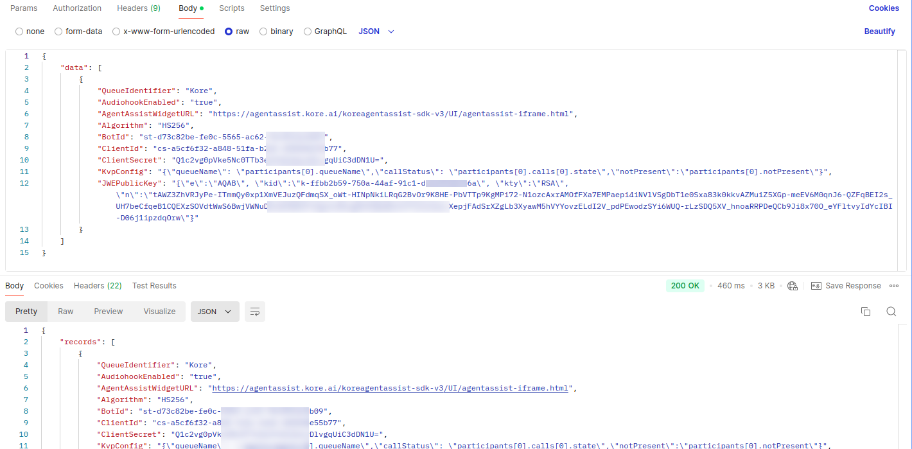Choose x-www-form-urlencoded body type
Image resolution: width=912 pixels, height=449 pixels.
[163, 31]
